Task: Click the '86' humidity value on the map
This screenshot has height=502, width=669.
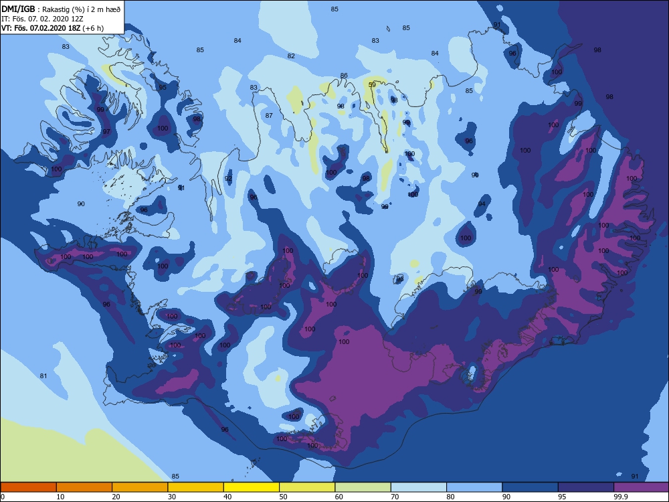Action: (344, 75)
